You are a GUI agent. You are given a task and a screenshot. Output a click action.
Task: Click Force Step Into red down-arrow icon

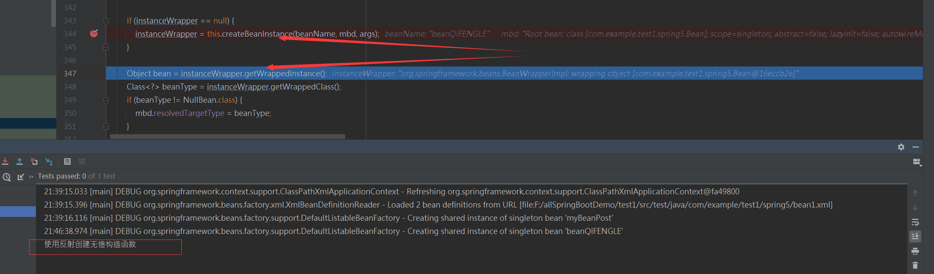click(5, 162)
